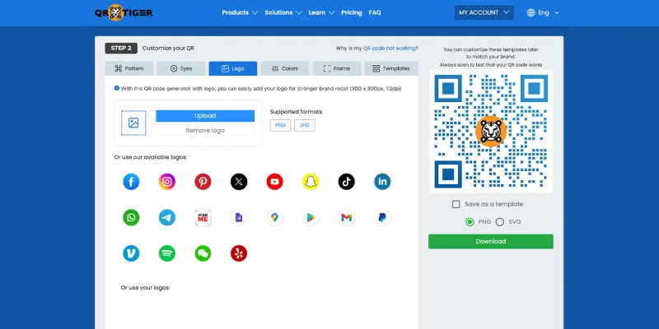Expand the Learn menu
Viewport: 659px width, 329px height.
321,12
